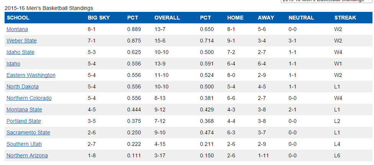
Task: Open Montana State team link
Action: 24,109
